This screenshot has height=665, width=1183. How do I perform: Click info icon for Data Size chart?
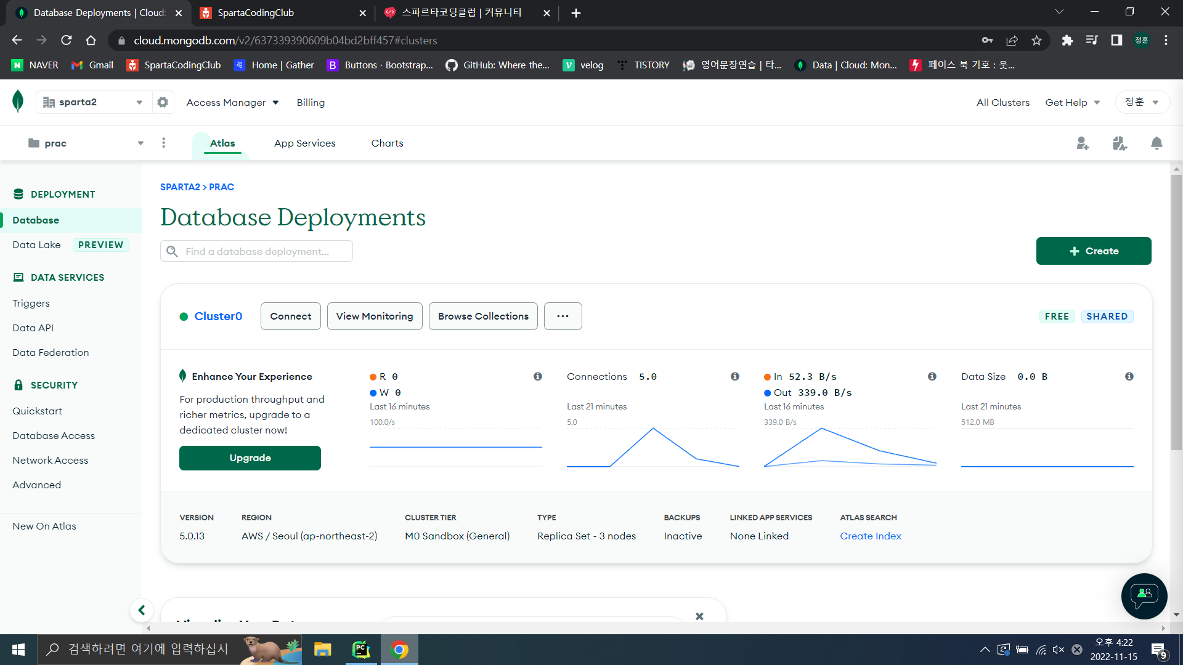[1129, 376]
